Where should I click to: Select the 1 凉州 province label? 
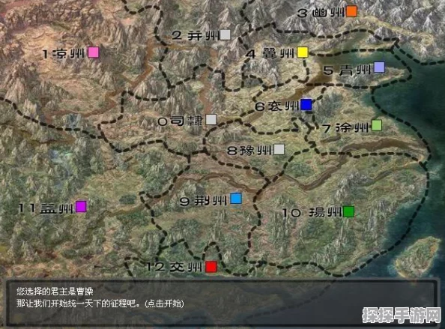63,53
